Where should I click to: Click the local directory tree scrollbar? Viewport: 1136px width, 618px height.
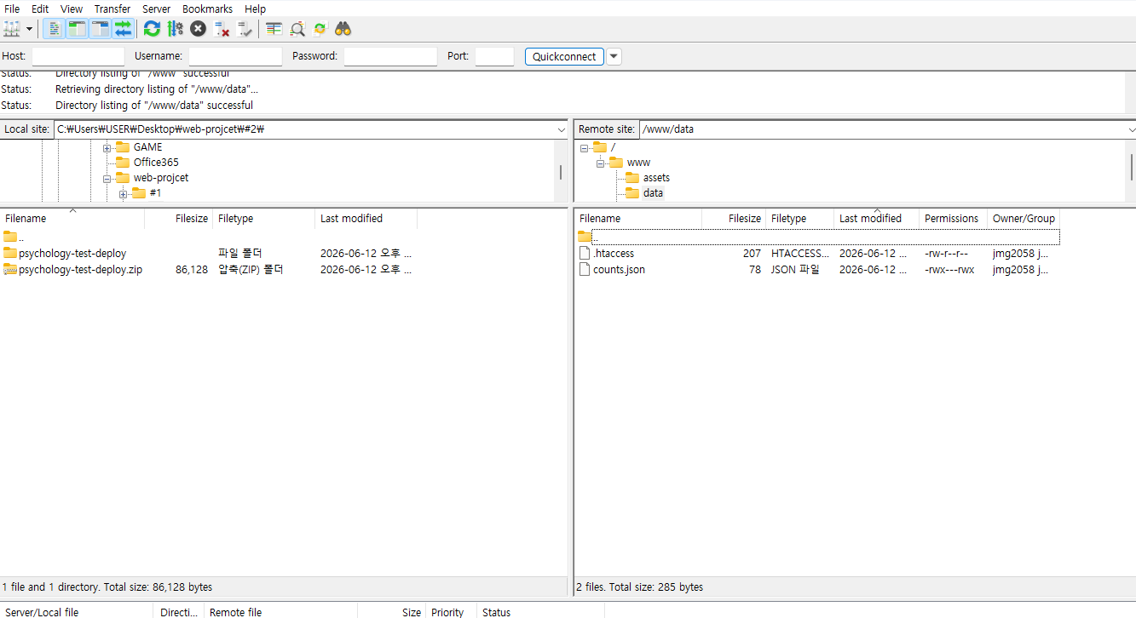pos(561,172)
